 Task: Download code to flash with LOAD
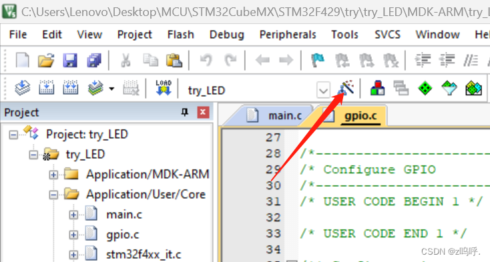pyautogui.click(x=164, y=87)
